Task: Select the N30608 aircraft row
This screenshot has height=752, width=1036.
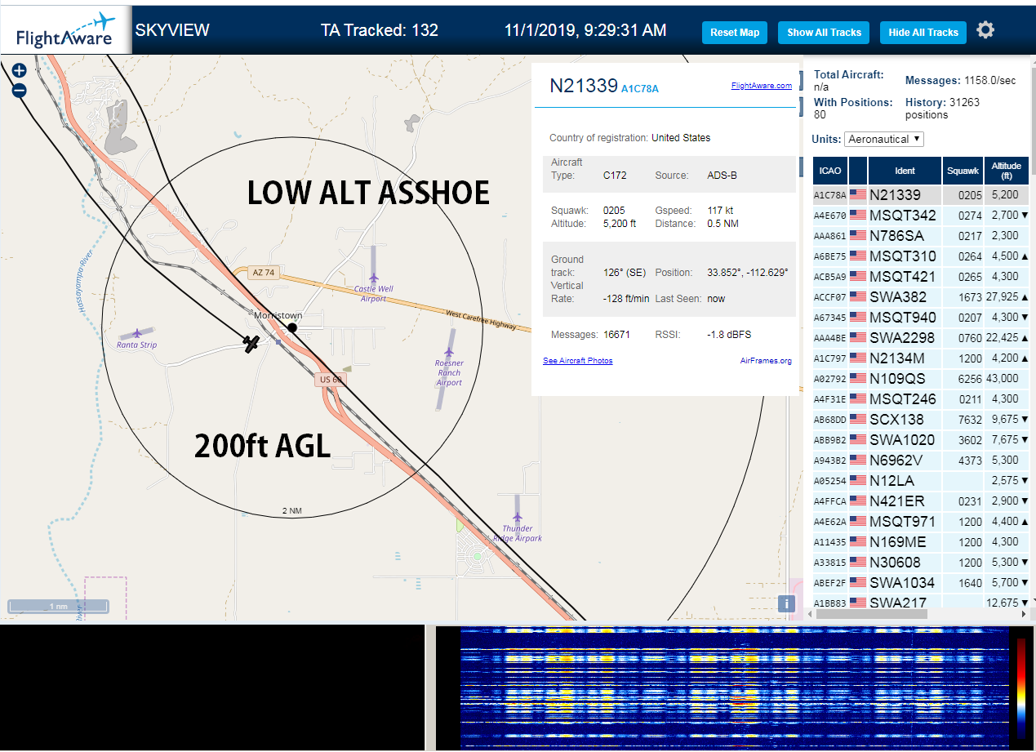Action: click(921, 563)
